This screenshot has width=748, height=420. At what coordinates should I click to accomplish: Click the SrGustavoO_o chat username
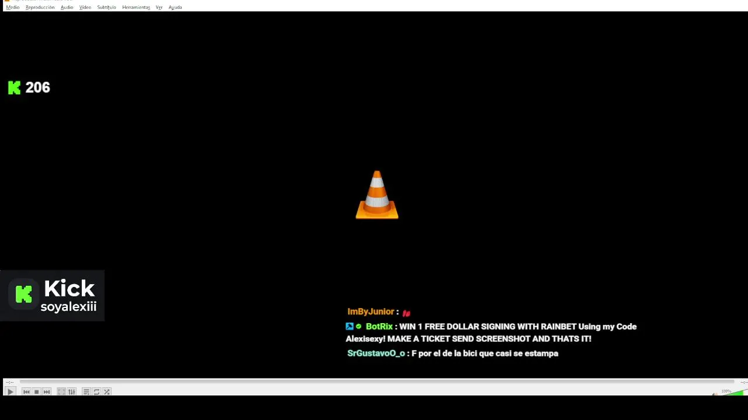pyautogui.click(x=376, y=353)
